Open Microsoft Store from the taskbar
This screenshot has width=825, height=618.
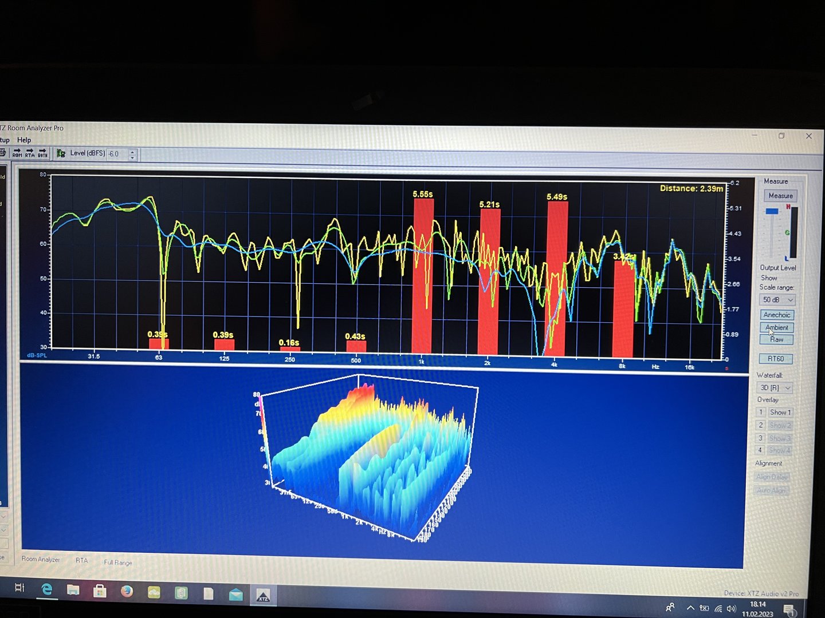click(100, 591)
